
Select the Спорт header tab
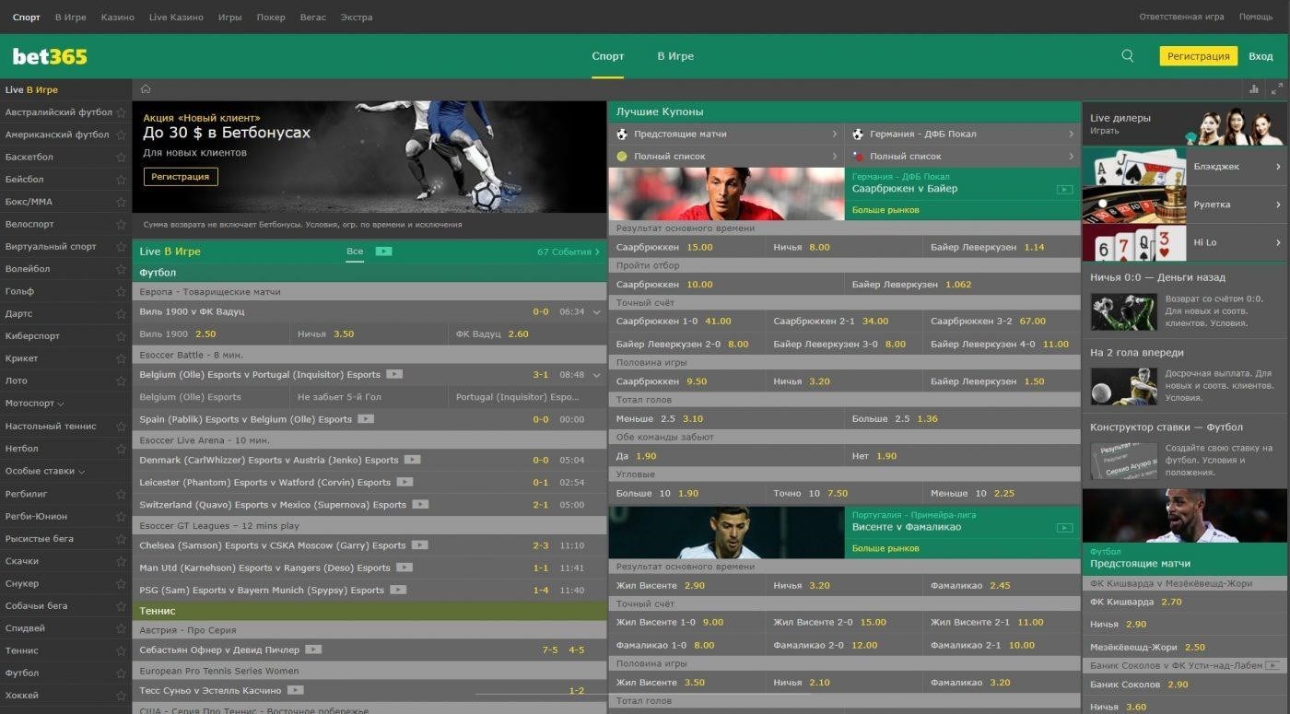607,56
